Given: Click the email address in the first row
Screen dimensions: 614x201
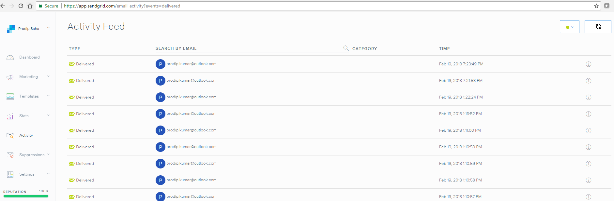Looking at the screenshot, I should pos(191,64).
